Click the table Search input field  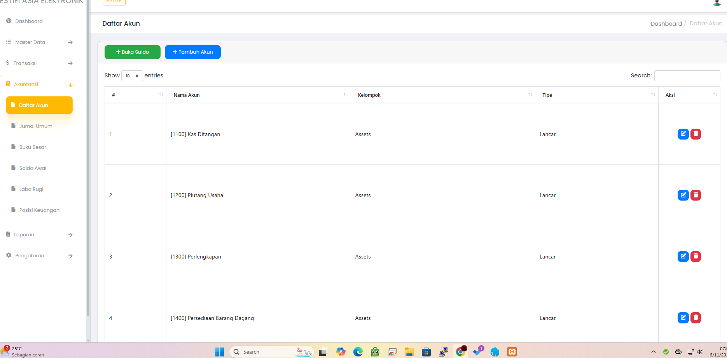(687, 76)
